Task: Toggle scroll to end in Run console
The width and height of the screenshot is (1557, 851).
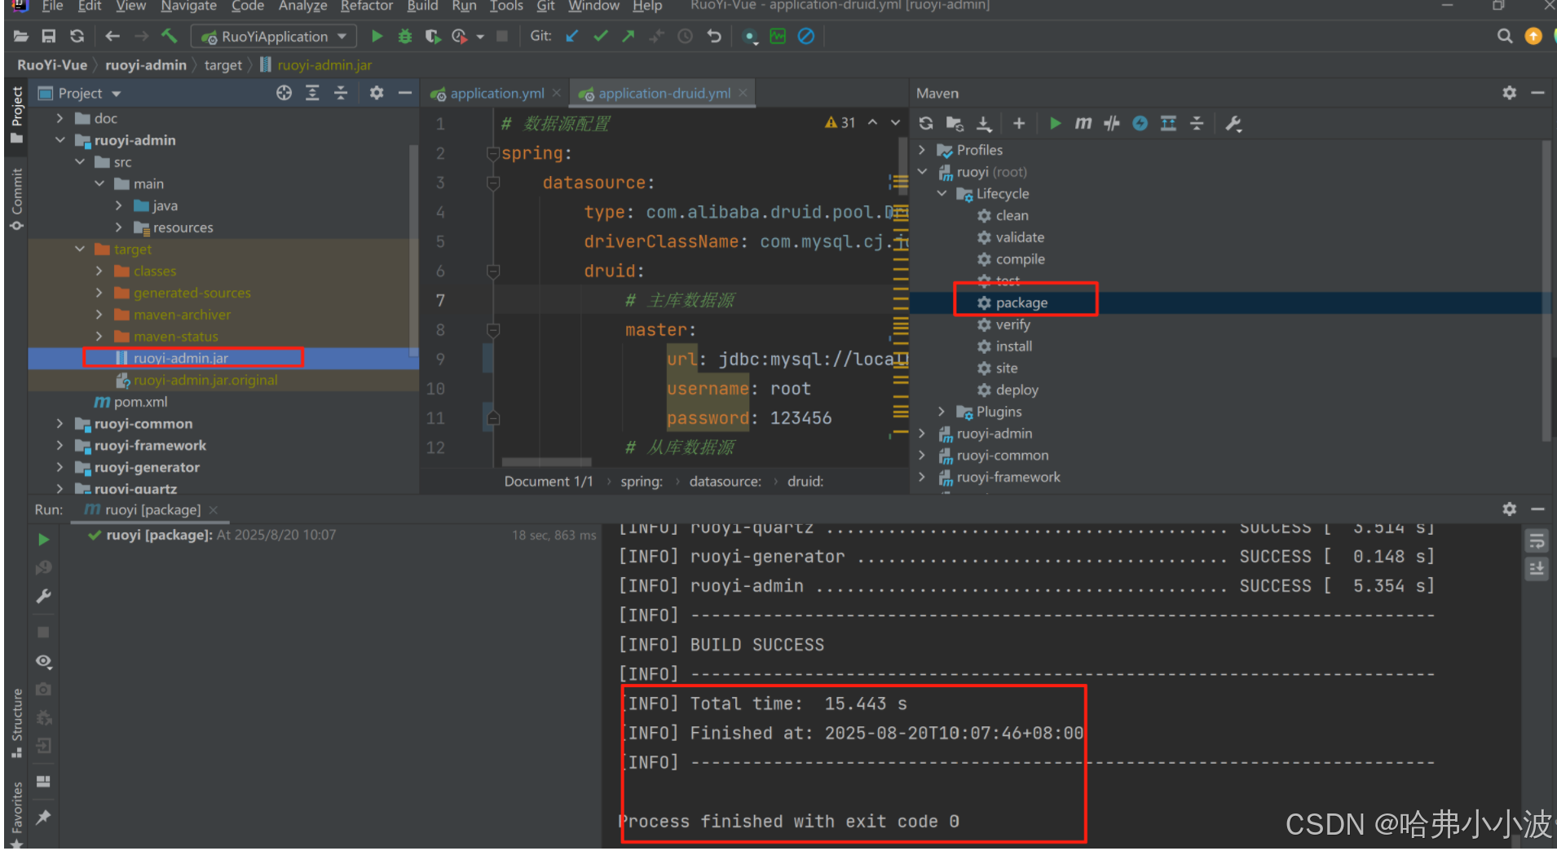Action: pyautogui.click(x=1537, y=569)
